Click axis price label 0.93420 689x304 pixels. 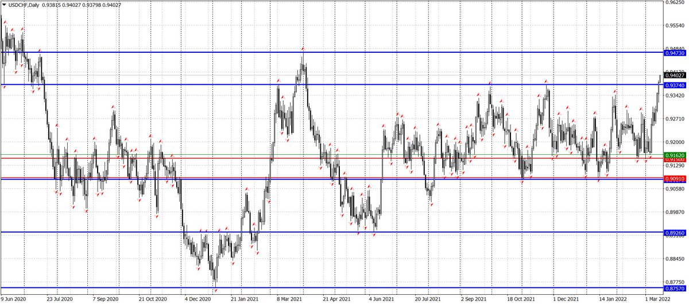[x=674, y=95]
